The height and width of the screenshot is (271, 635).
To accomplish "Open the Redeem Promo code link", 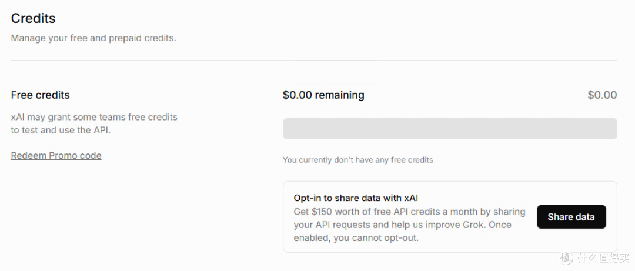I will [x=56, y=156].
